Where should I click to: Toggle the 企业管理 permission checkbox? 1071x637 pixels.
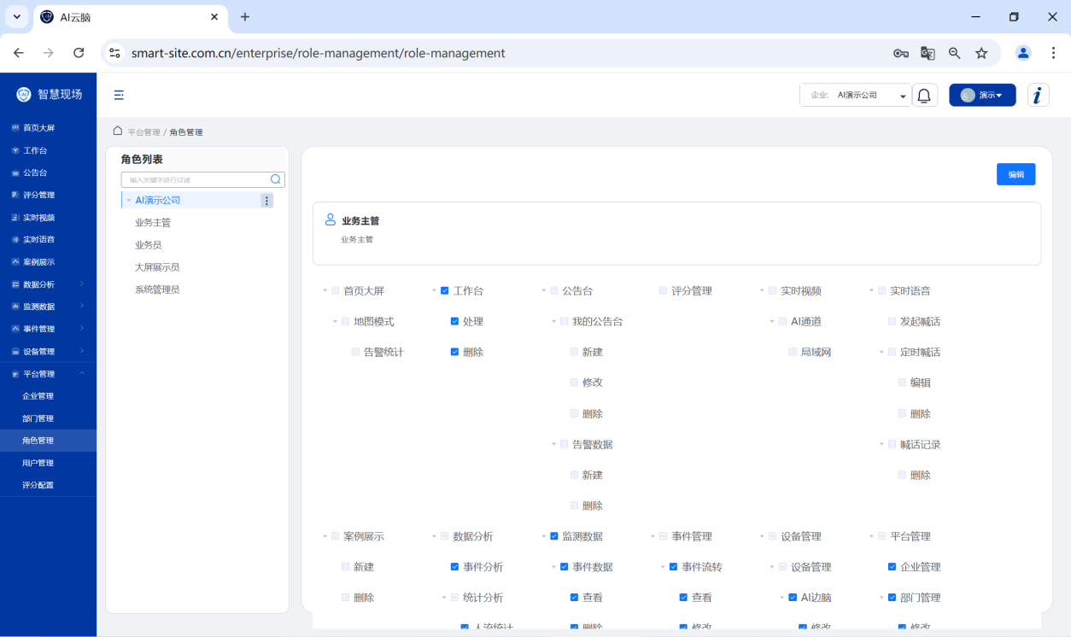(x=892, y=567)
